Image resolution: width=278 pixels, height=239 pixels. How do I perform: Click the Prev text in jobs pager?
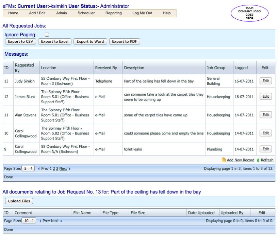[x=45, y=169]
